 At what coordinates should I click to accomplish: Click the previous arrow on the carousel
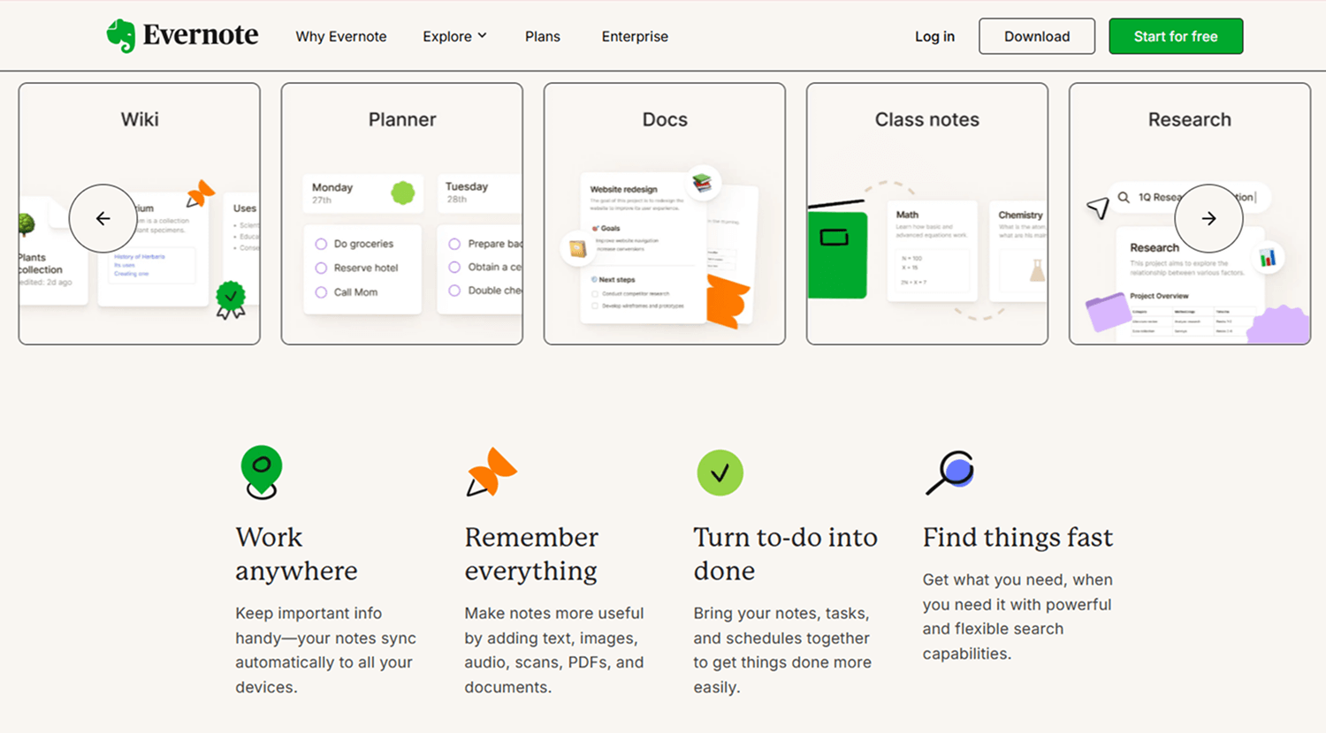tap(103, 218)
